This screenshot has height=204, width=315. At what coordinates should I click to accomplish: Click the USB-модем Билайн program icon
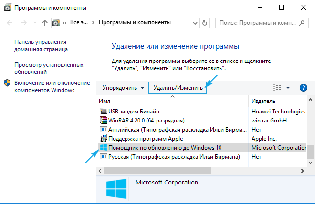pyautogui.click(x=103, y=111)
